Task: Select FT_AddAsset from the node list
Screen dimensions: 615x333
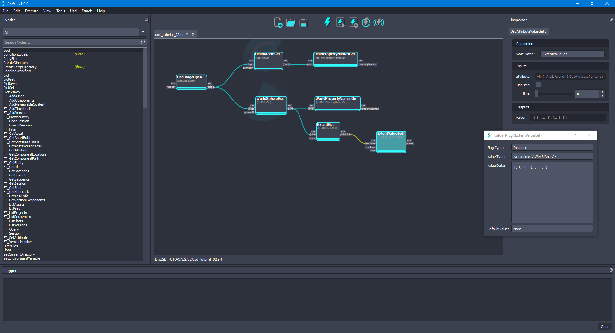Action: [x=14, y=96]
